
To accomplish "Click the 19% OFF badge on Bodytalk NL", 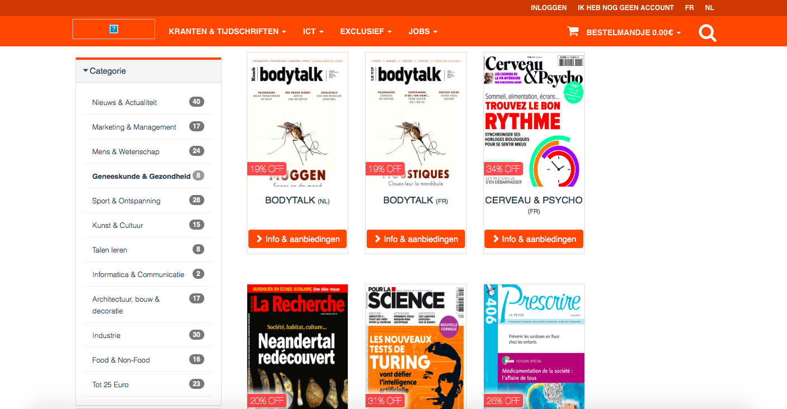I will [267, 169].
